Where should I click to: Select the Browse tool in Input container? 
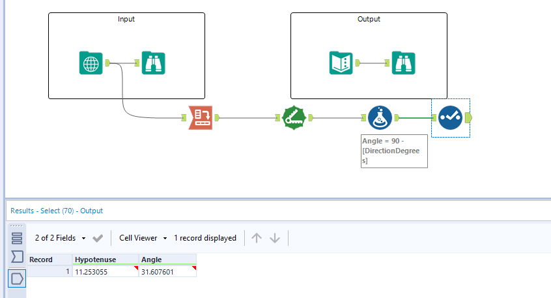click(153, 63)
